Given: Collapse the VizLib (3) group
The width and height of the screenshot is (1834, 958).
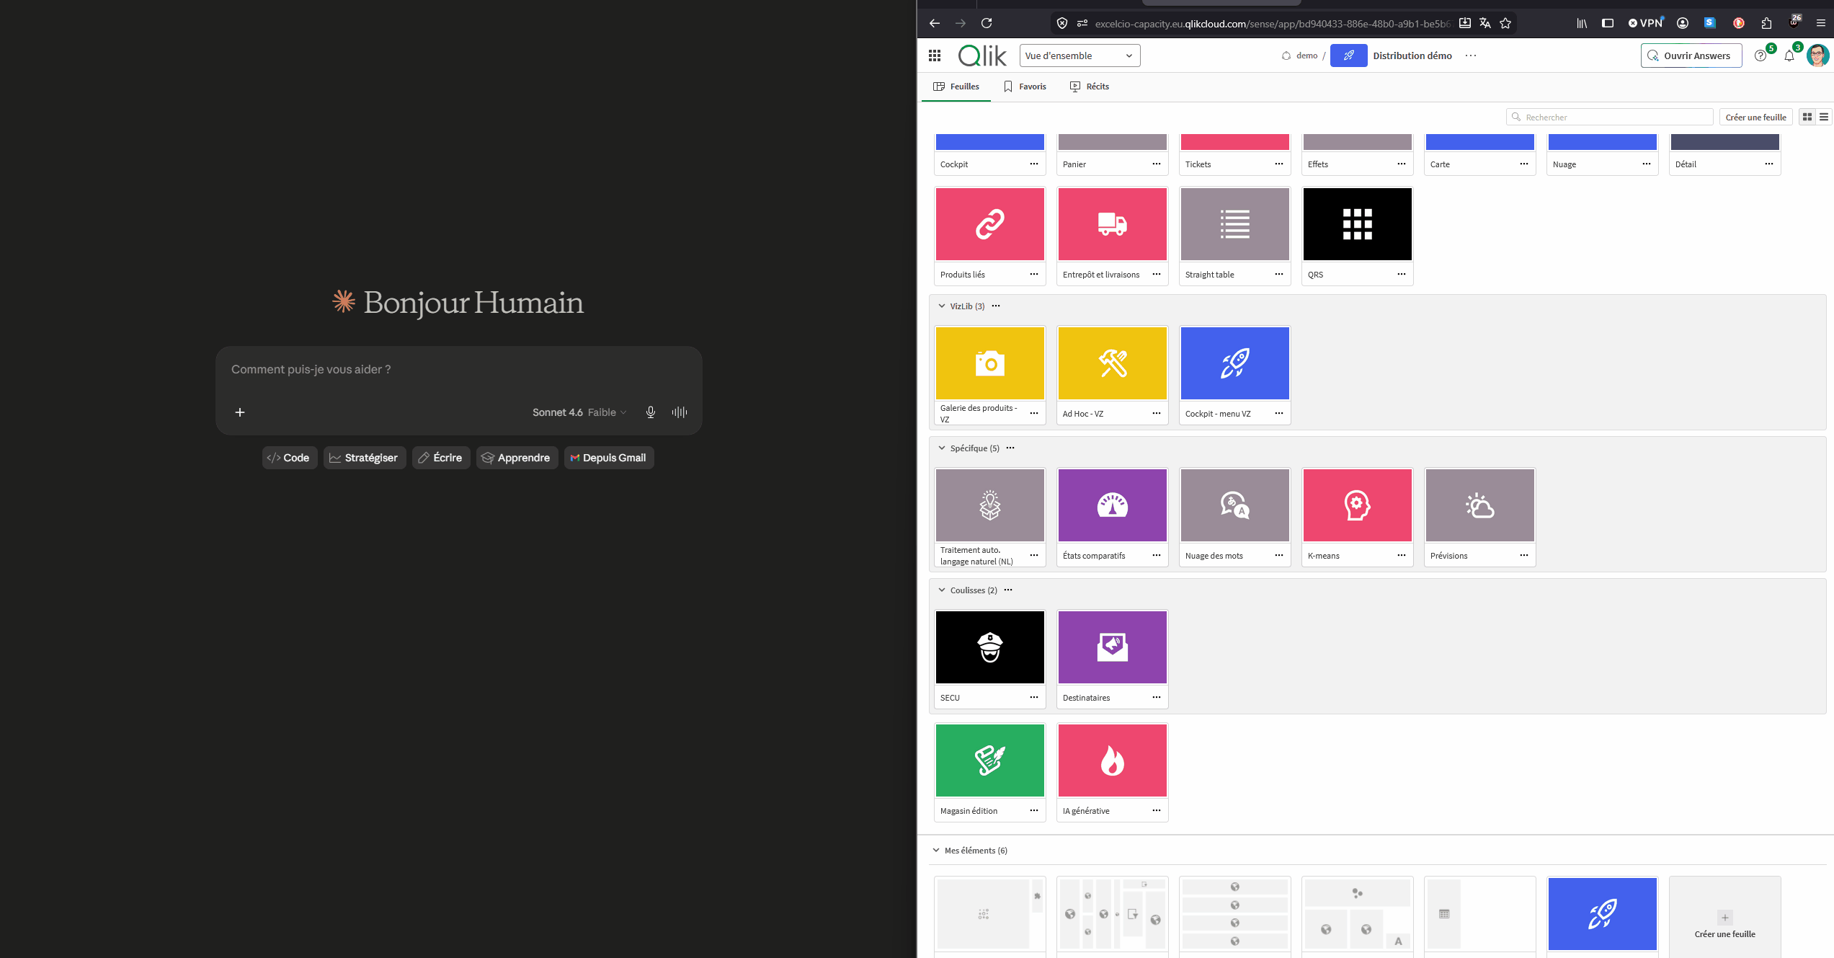Looking at the screenshot, I should 942,306.
